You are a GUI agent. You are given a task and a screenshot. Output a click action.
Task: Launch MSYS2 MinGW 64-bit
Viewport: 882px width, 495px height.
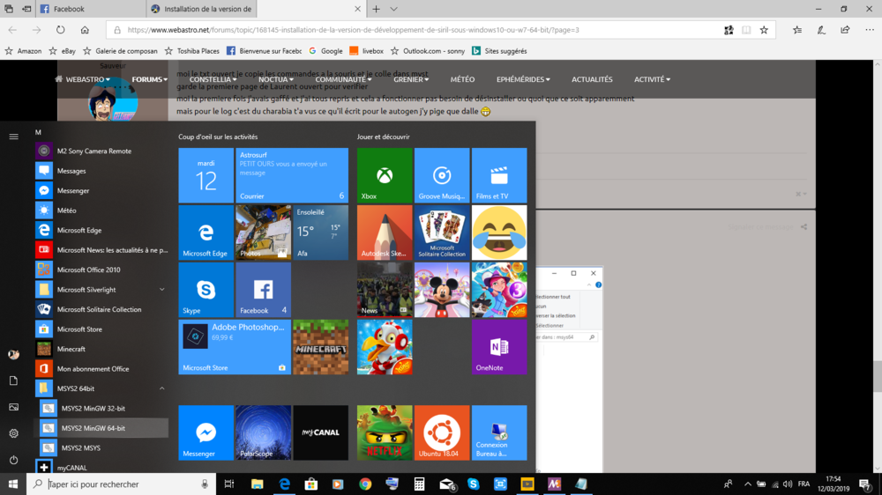point(101,428)
